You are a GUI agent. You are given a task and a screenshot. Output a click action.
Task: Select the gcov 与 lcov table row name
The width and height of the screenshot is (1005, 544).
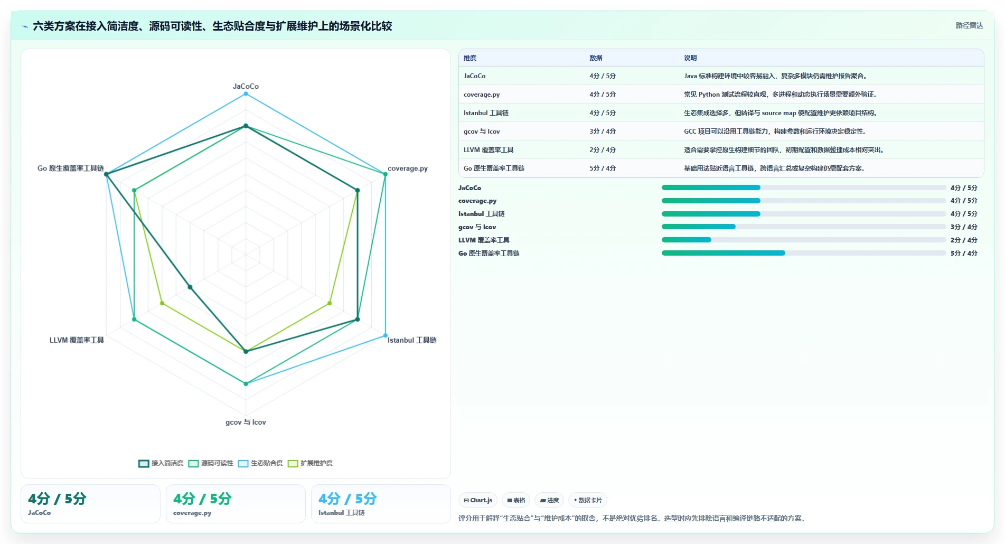pyautogui.click(x=482, y=132)
